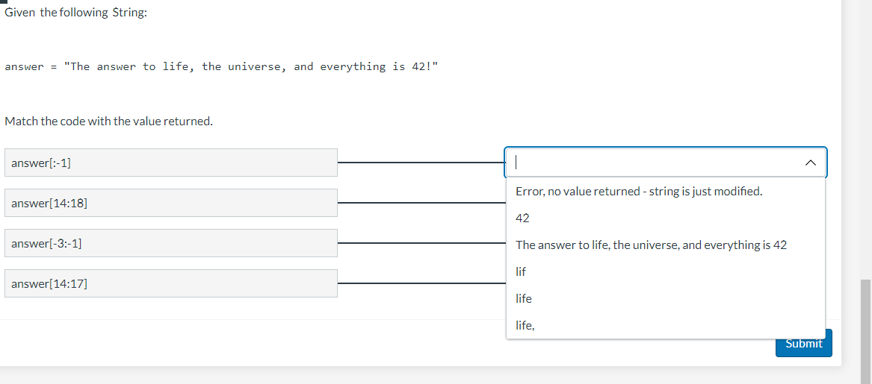This screenshot has width=872, height=384.
Task: Click the page's vertical scrollbar thumb
Action: coord(866,331)
